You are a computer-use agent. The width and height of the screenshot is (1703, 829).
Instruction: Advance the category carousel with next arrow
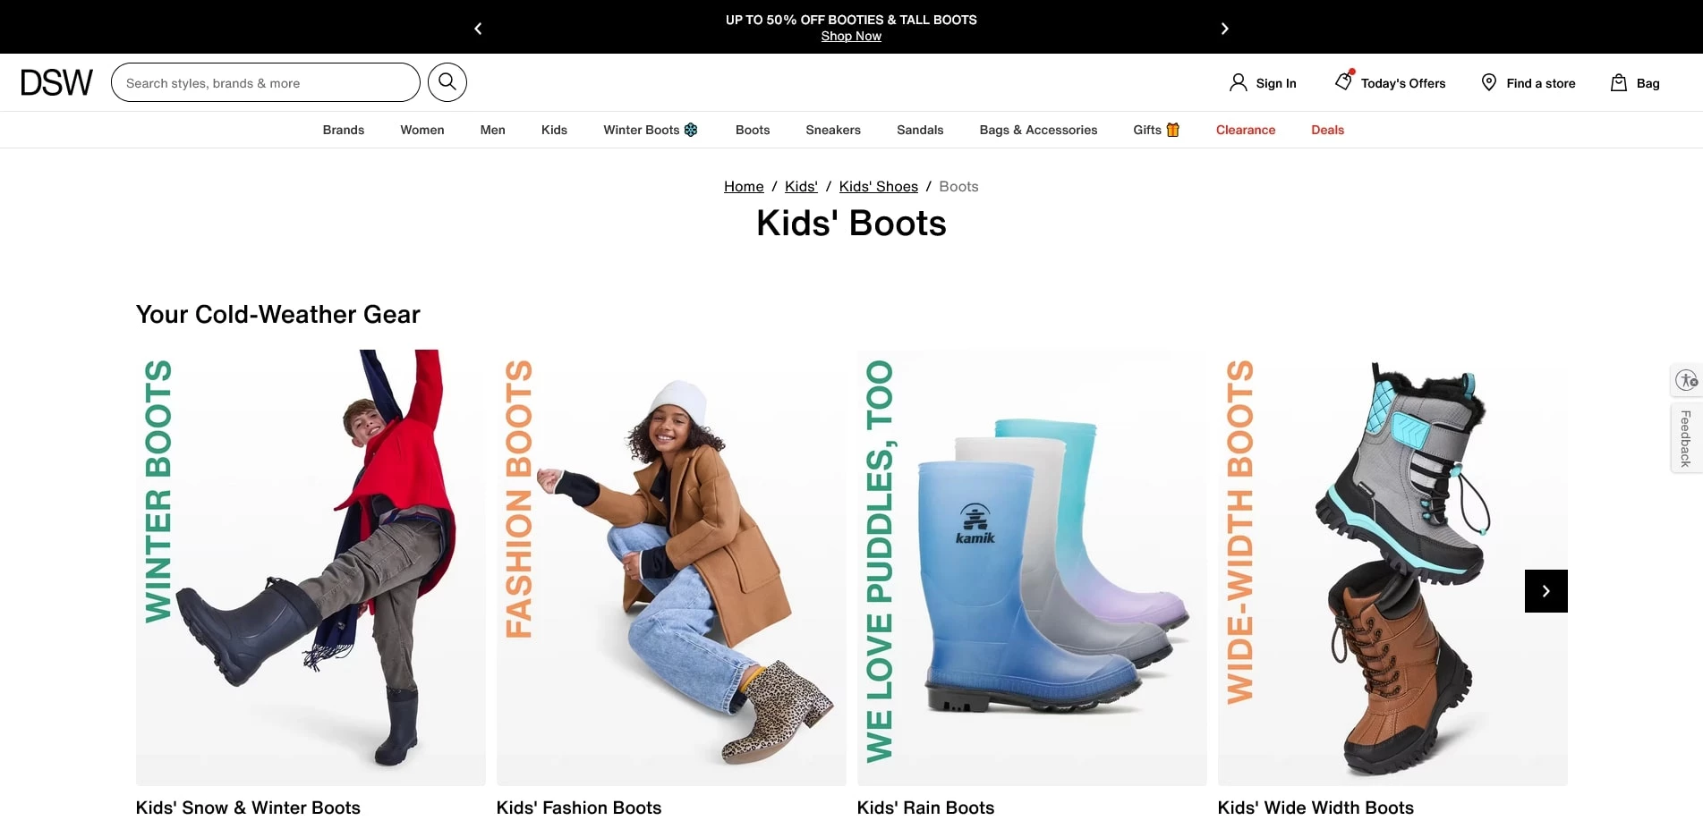1545,591
